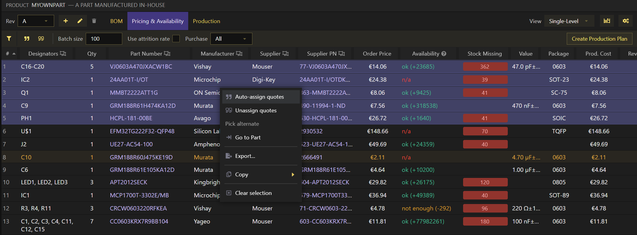Screen dimensions: 637x235
Task: Click the Qty column header
Action: [x=92, y=54]
